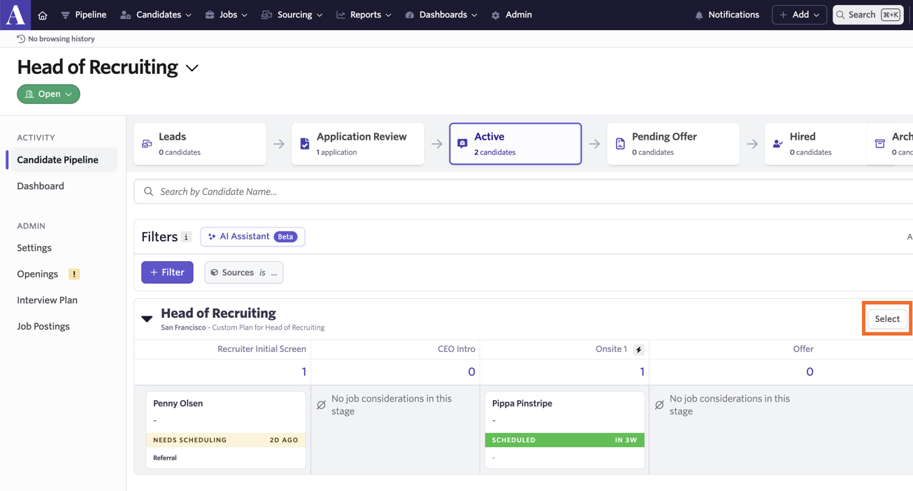Click the Select button
913x491 pixels.
pyautogui.click(x=887, y=318)
